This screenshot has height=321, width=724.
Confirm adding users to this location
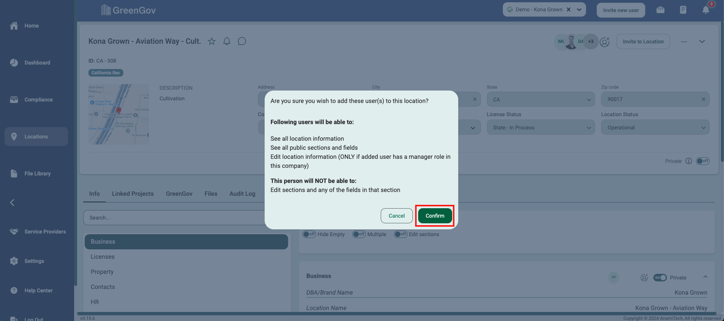coord(435,216)
